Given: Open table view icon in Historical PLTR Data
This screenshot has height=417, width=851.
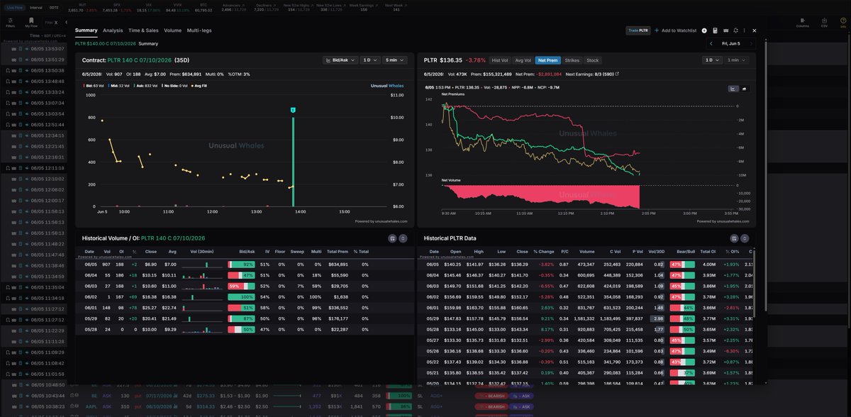Looking at the screenshot, I should point(733,239).
